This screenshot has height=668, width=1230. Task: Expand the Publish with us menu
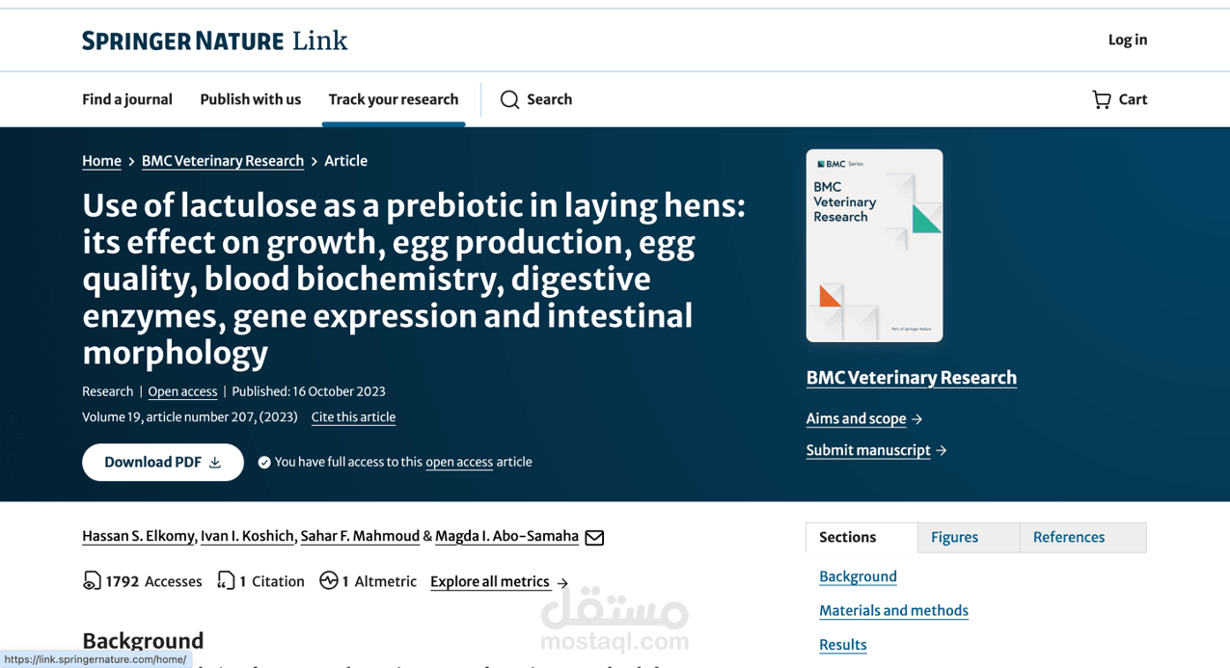tap(250, 99)
